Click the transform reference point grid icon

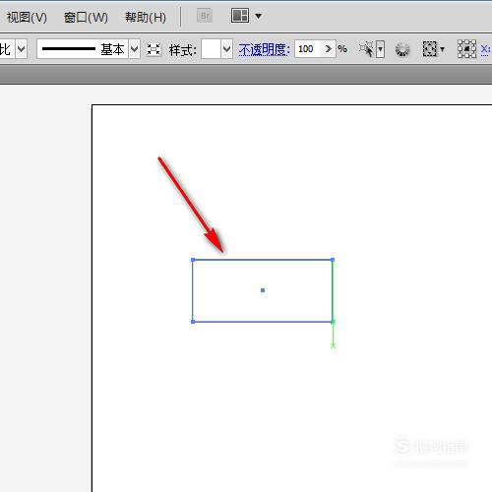pyautogui.click(x=466, y=49)
